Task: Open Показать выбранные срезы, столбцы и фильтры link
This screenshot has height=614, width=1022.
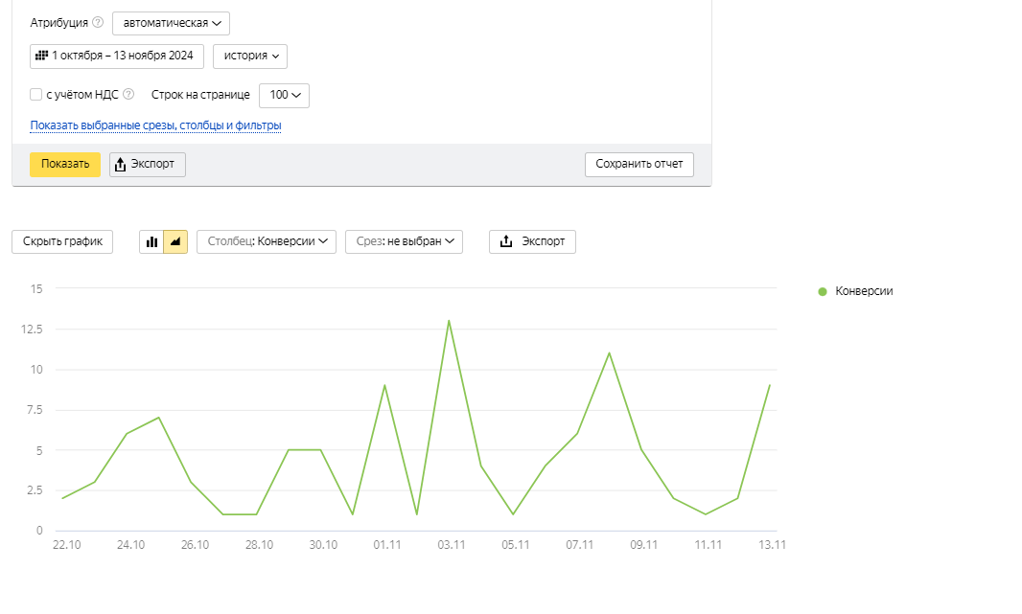Action: tap(155, 125)
